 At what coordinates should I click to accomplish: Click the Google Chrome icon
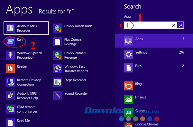(x=129, y=124)
